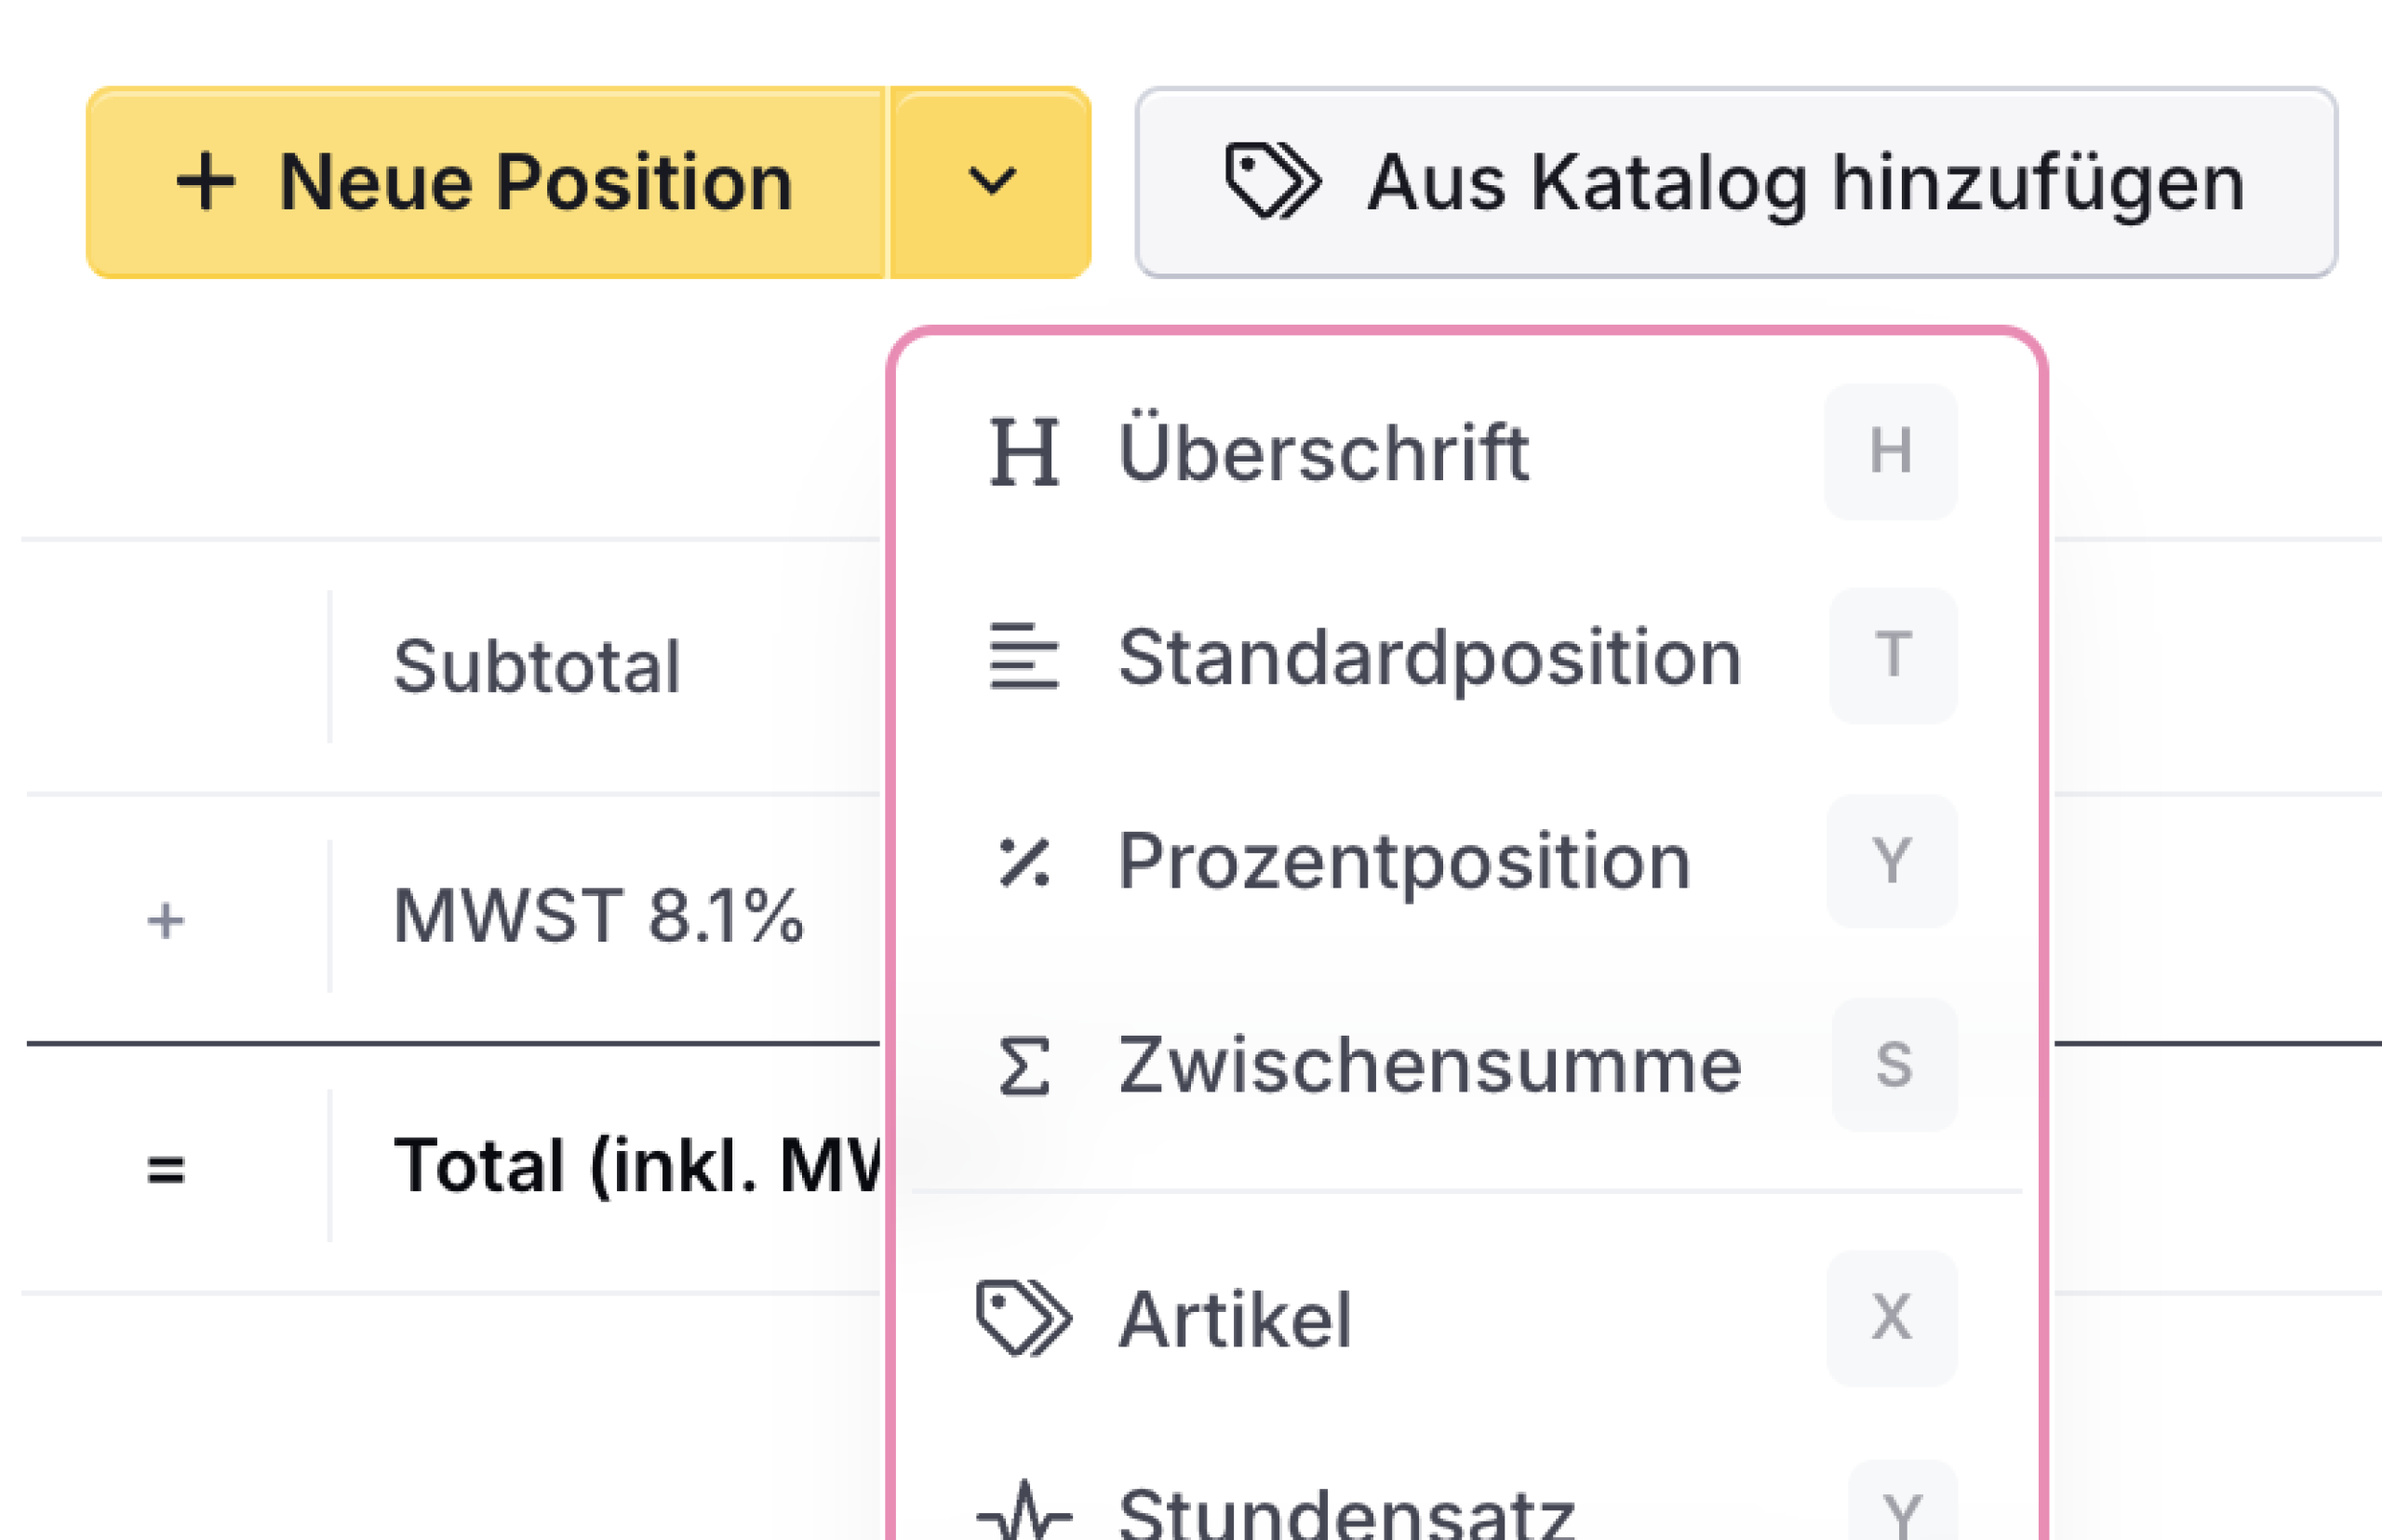
Task: Click the Subtotal row label
Action: [x=537, y=666]
